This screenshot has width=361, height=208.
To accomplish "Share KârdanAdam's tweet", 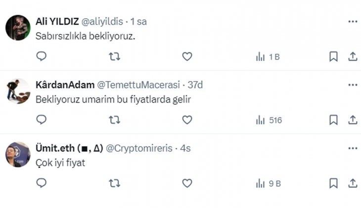I will click(353, 120).
